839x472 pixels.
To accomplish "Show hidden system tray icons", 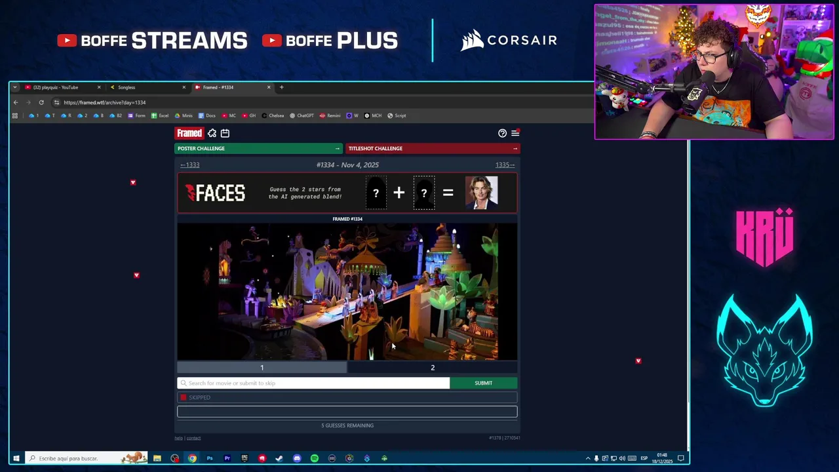I will pos(587,458).
